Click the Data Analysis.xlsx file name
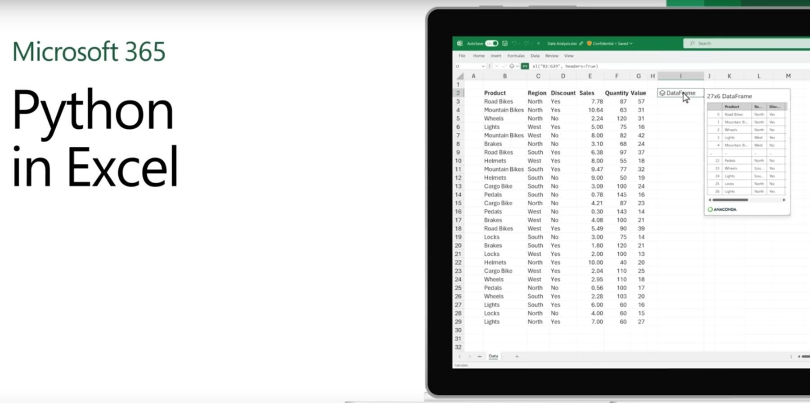The width and height of the screenshot is (810, 403). pos(562,44)
